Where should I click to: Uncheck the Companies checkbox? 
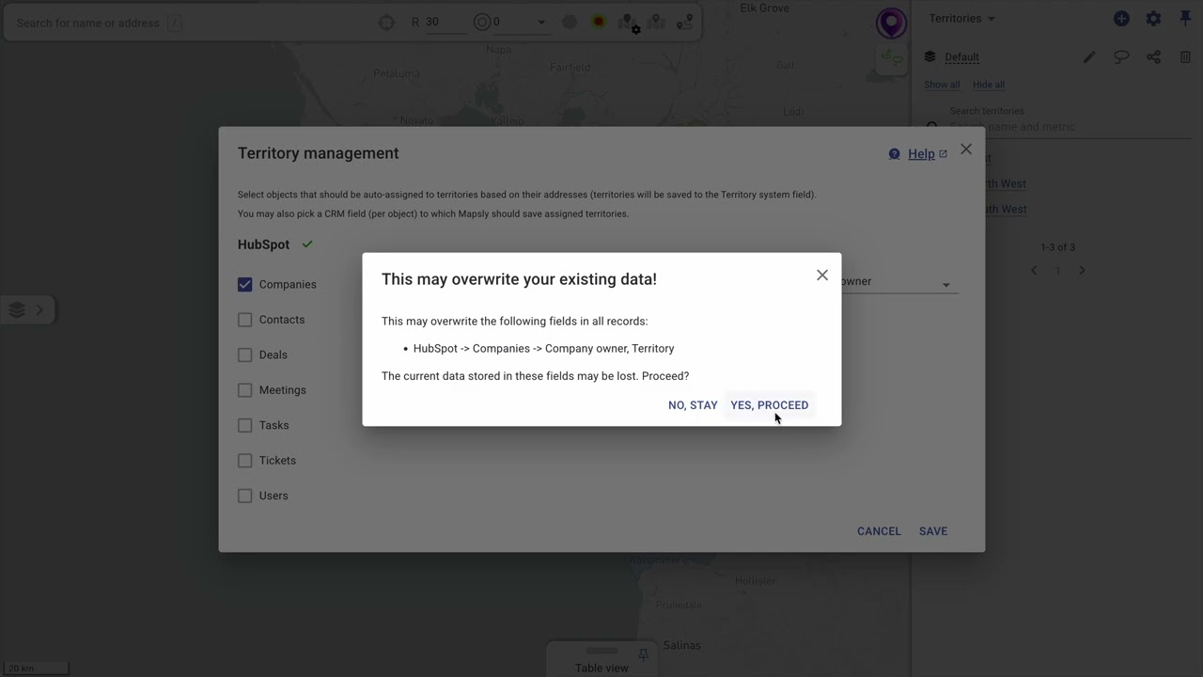pyautogui.click(x=245, y=285)
